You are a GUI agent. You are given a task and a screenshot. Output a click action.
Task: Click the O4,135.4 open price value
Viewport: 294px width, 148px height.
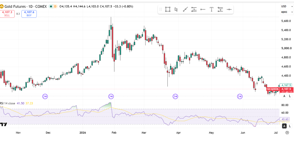point(66,7)
